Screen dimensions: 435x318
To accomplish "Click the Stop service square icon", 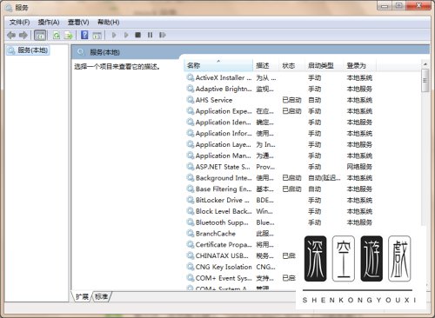I will coord(138,35).
